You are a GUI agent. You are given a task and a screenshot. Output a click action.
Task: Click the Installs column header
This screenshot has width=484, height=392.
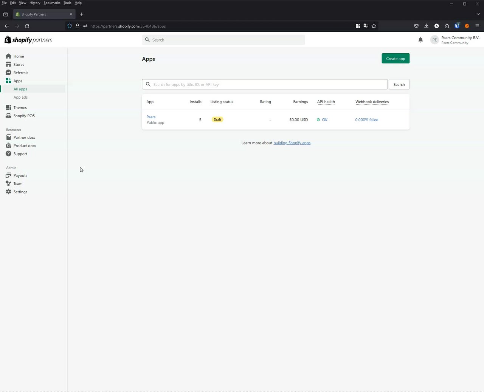(195, 102)
